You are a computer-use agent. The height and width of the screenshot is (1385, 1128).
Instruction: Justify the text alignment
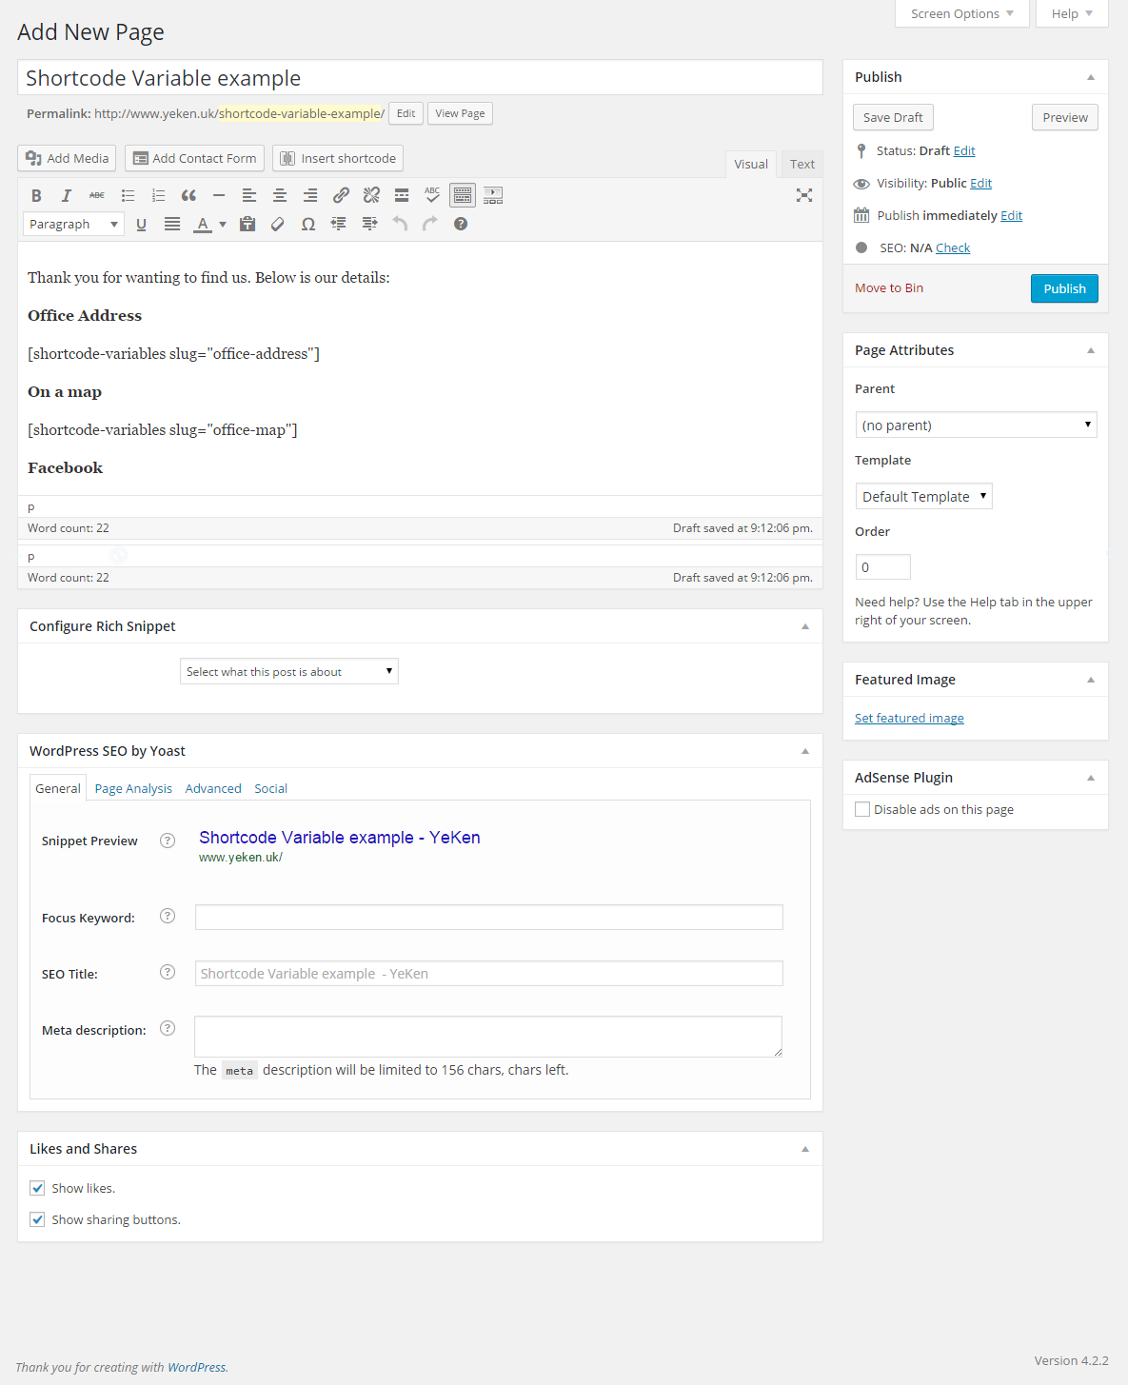172,224
